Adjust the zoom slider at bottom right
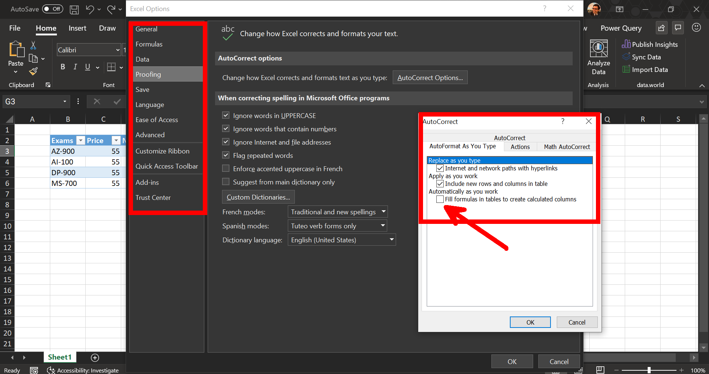The image size is (709, 374). (649, 370)
